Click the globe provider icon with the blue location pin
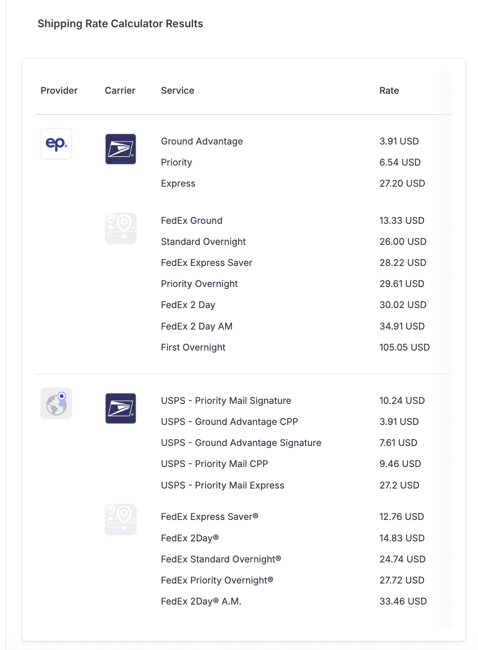This screenshot has height=650, width=478. 57,403
